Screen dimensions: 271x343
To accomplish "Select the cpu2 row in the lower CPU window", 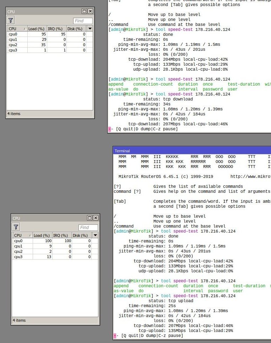I will pos(55,251).
